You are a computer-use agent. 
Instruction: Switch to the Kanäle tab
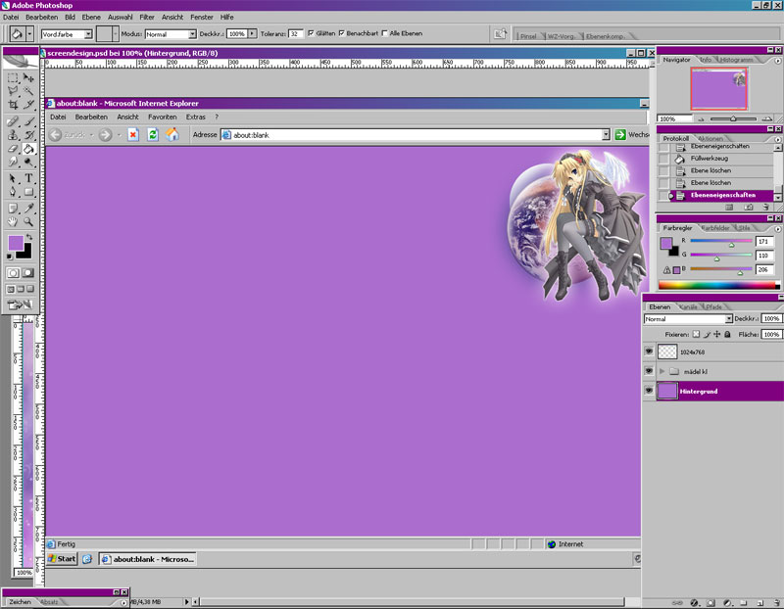[689, 306]
